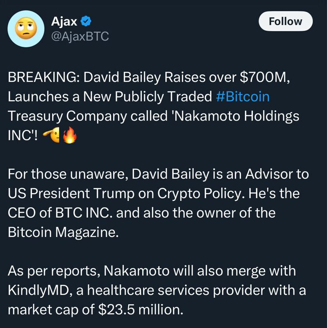Follow the Ajax account

pyautogui.click(x=285, y=21)
